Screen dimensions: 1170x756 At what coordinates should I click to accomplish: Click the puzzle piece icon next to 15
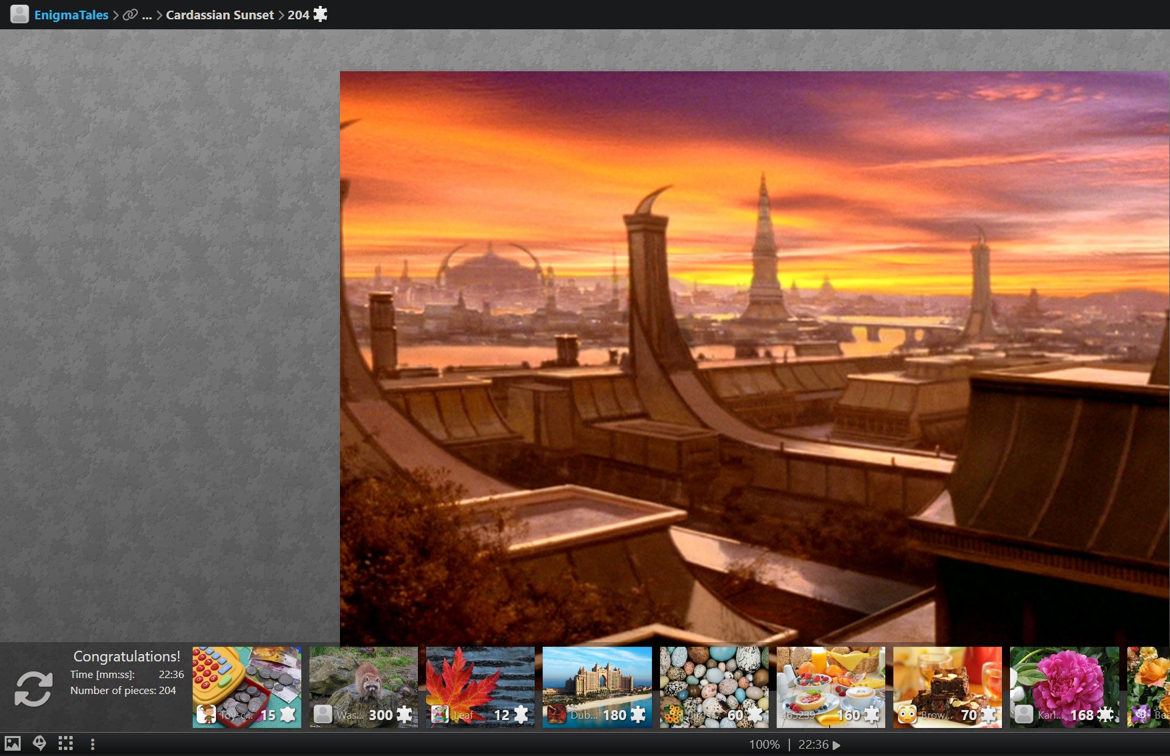coord(288,715)
